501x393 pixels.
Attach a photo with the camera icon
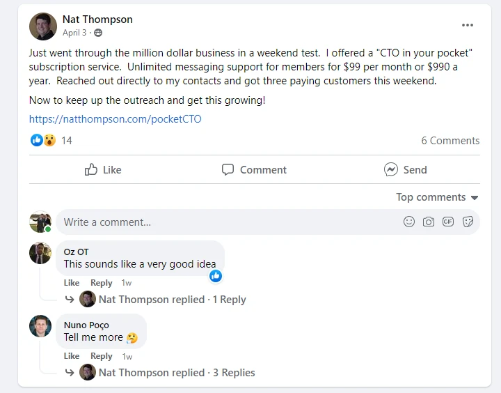click(x=429, y=222)
